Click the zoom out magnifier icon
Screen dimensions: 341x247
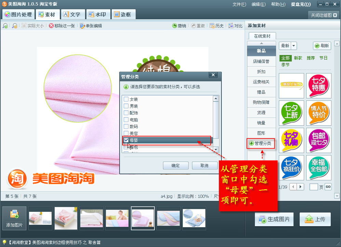(15, 26)
